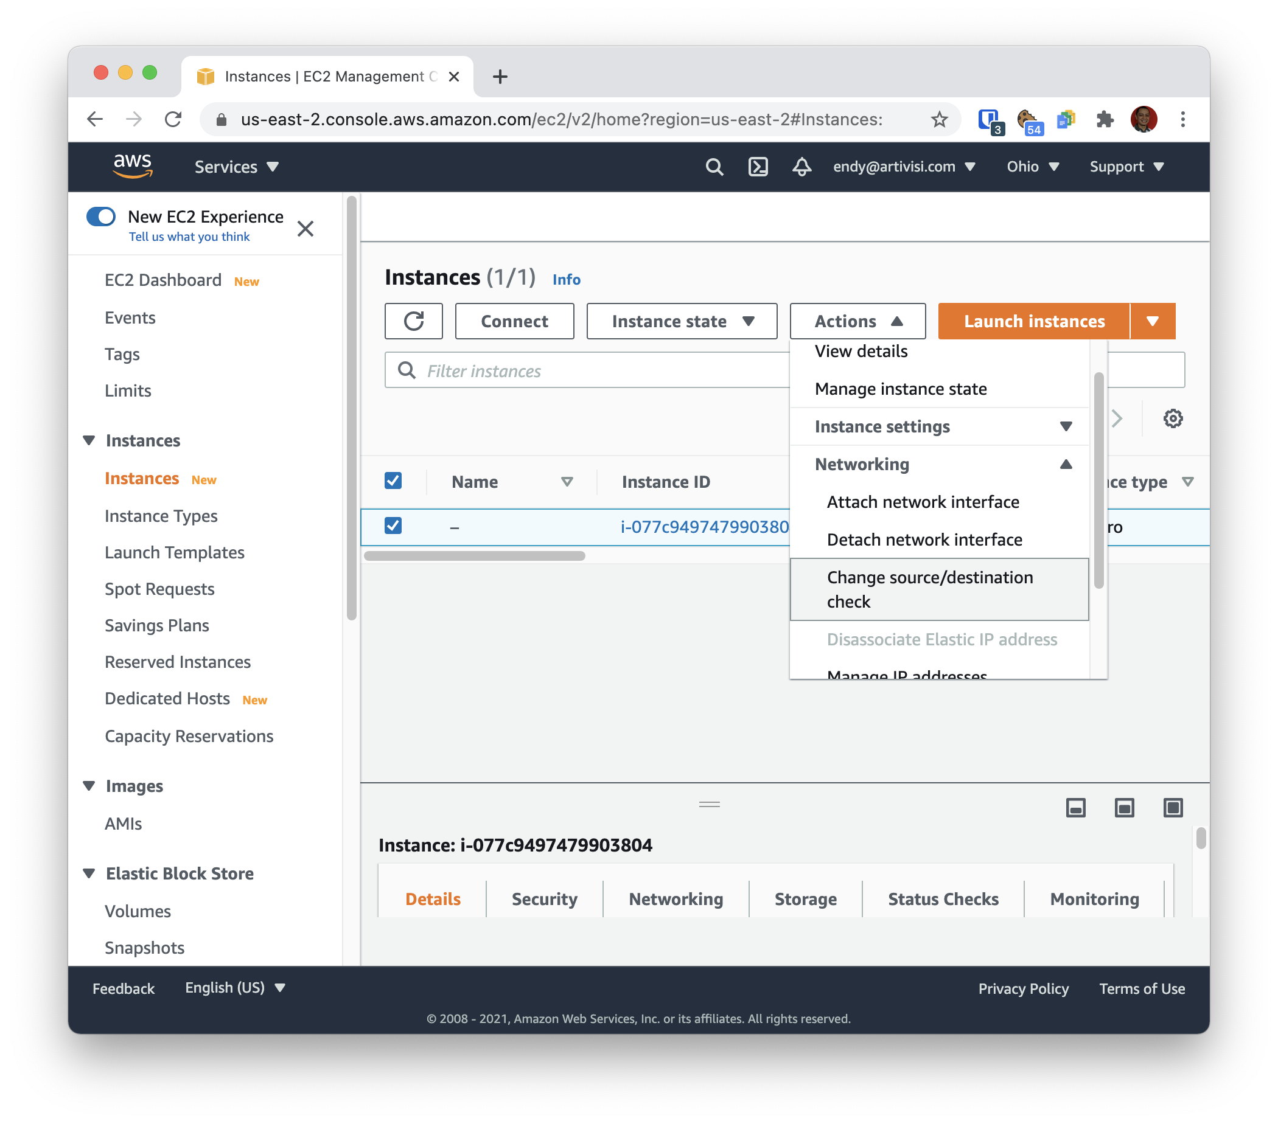
Task: Click the filter search magnifier icon
Action: coord(407,370)
